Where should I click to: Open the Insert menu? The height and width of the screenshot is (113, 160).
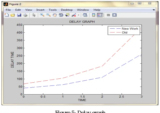[x=40, y=10]
